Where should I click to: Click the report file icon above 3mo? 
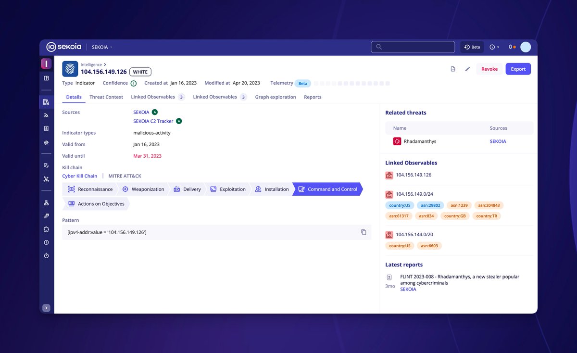389,277
